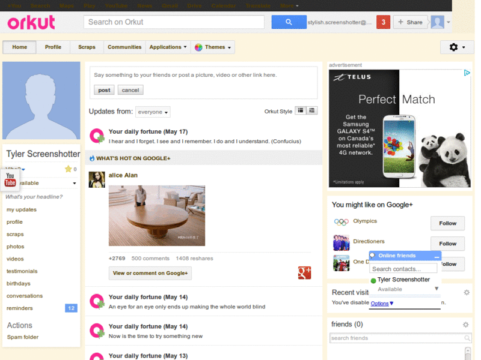Open the Communities tab
The image size is (481, 360).
[x=124, y=47]
